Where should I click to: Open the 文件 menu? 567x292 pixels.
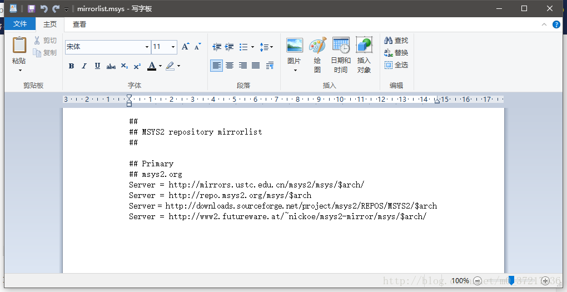(20, 24)
